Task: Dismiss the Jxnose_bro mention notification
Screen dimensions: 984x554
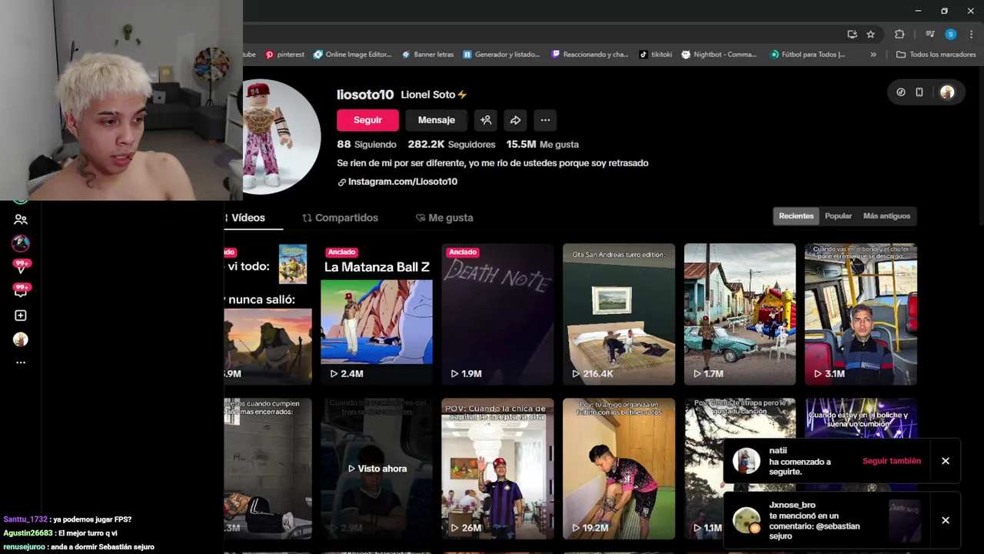Action: (x=946, y=520)
